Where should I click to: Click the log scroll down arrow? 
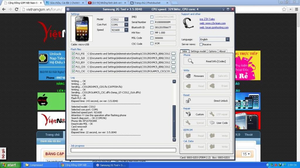tap(174, 140)
